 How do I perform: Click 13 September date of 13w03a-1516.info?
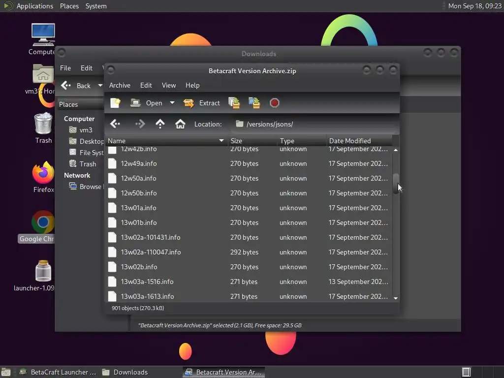coord(358,282)
